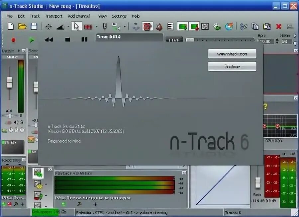Click Continue to dismiss splash screen

tap(232, 66)
